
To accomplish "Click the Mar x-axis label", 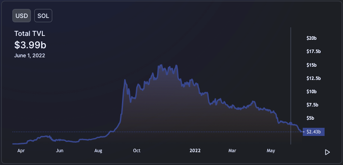I will [233, 150].
